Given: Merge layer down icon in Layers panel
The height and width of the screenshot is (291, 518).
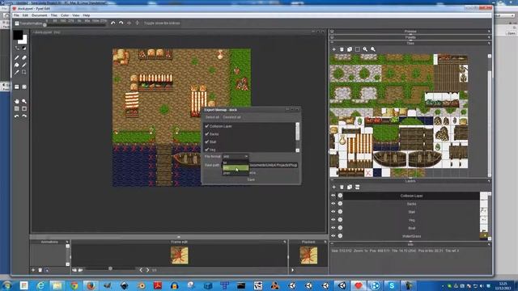Looking at the screenshot, I should (x=357, y=187).
